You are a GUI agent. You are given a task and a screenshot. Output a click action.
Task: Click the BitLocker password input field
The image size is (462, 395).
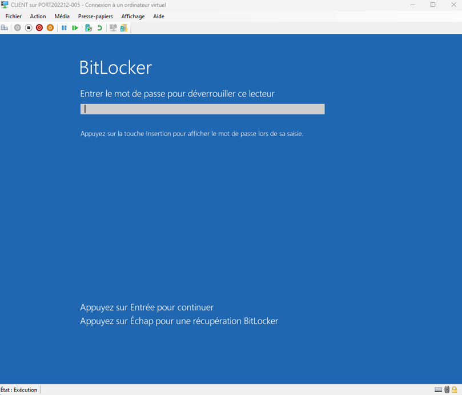click(x=202, y=109)
